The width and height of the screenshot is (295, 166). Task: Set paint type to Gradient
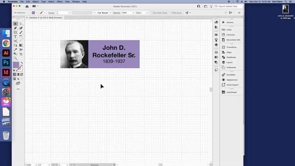pos(18,75)
